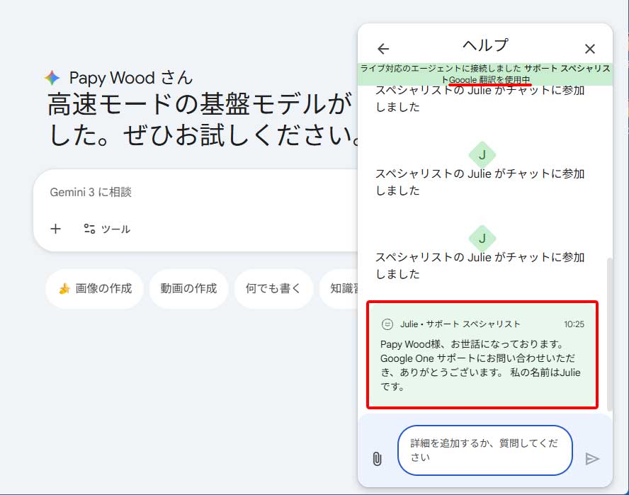Select the 動画の作成 suggestion chip
This screenshot has height=495, width=629.
tap(188, 288)
